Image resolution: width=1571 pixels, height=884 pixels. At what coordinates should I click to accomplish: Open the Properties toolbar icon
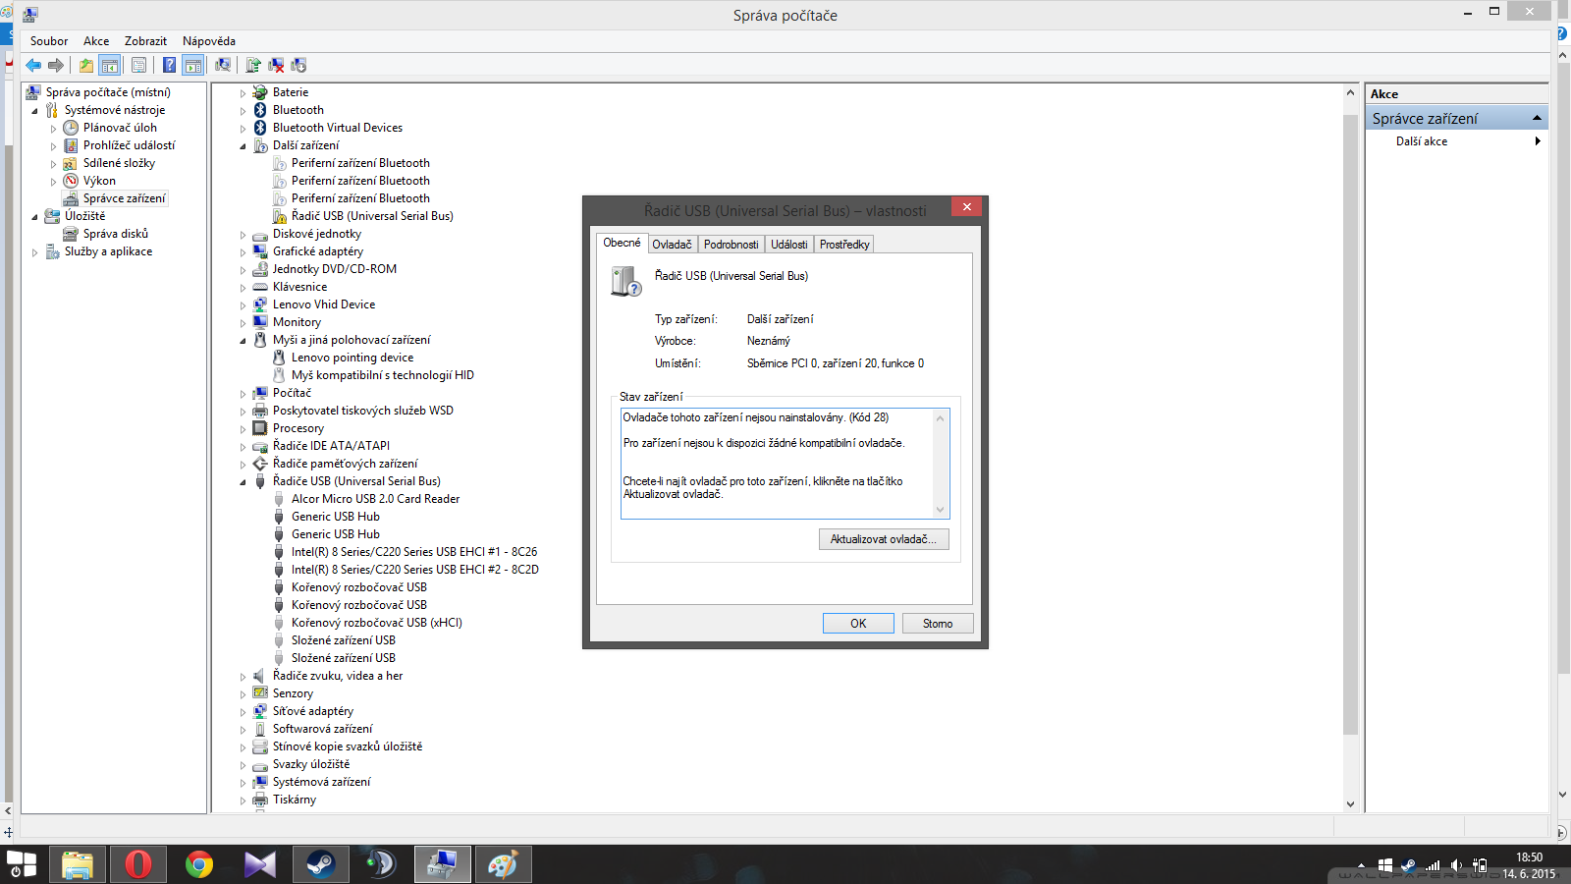point(138,65)
